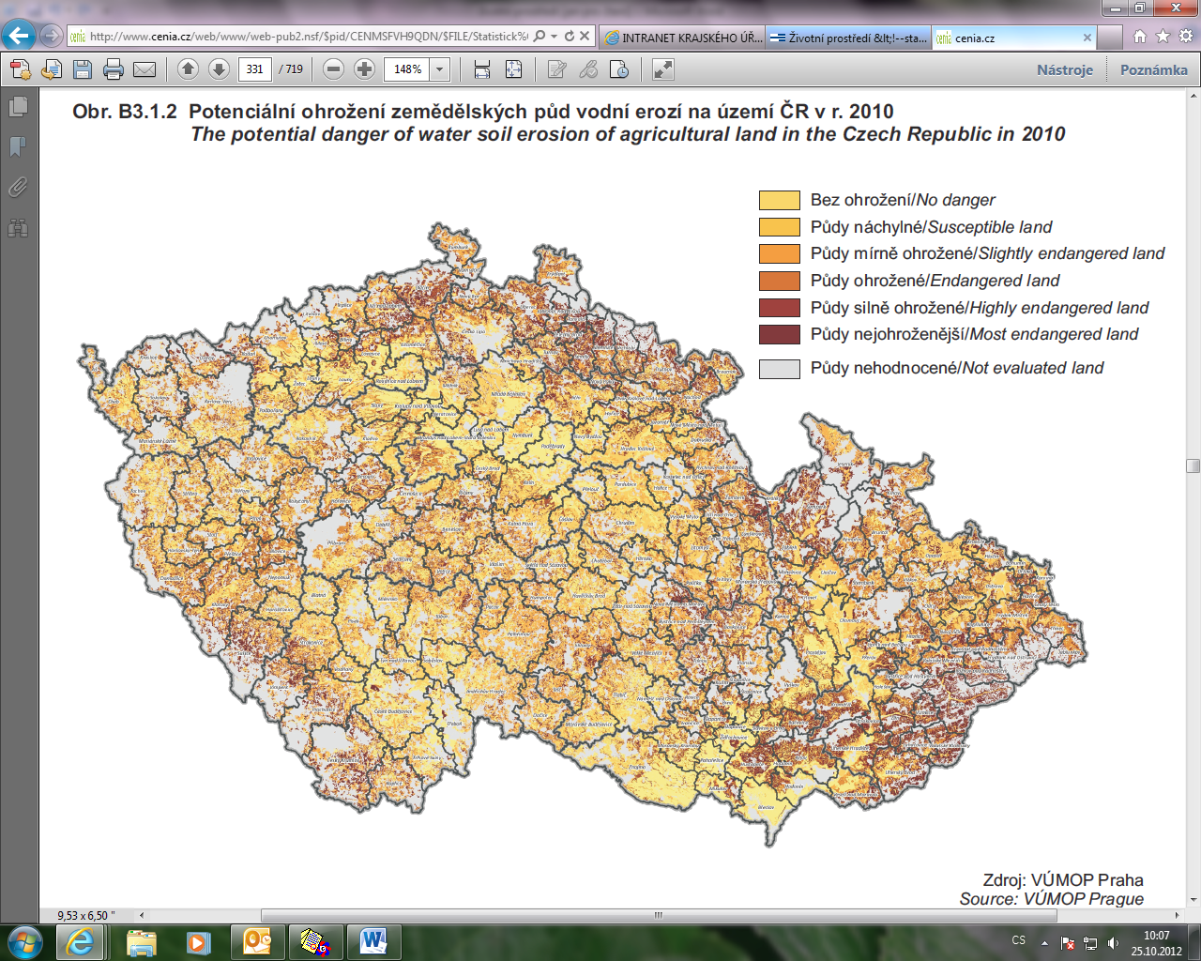Open File Explorer folder in the taskbar
Image resolution: width=1201 pixels, height=961 pixels.
[x=141, y=942]
